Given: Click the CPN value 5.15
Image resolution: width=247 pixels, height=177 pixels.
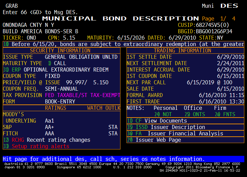Looking at the screenshot, I should click(69, 38).
